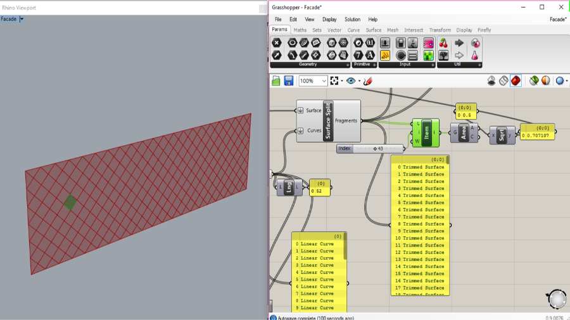Viewport: 570px width, 320px height.
Task: Select the Boolean primitive icon
Action: (x=358, y=43)
